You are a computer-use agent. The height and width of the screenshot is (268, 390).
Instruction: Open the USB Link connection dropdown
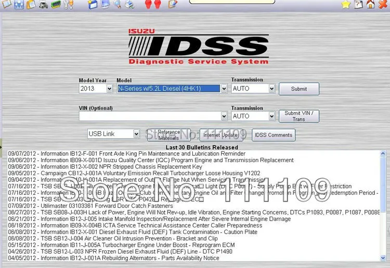113,133
